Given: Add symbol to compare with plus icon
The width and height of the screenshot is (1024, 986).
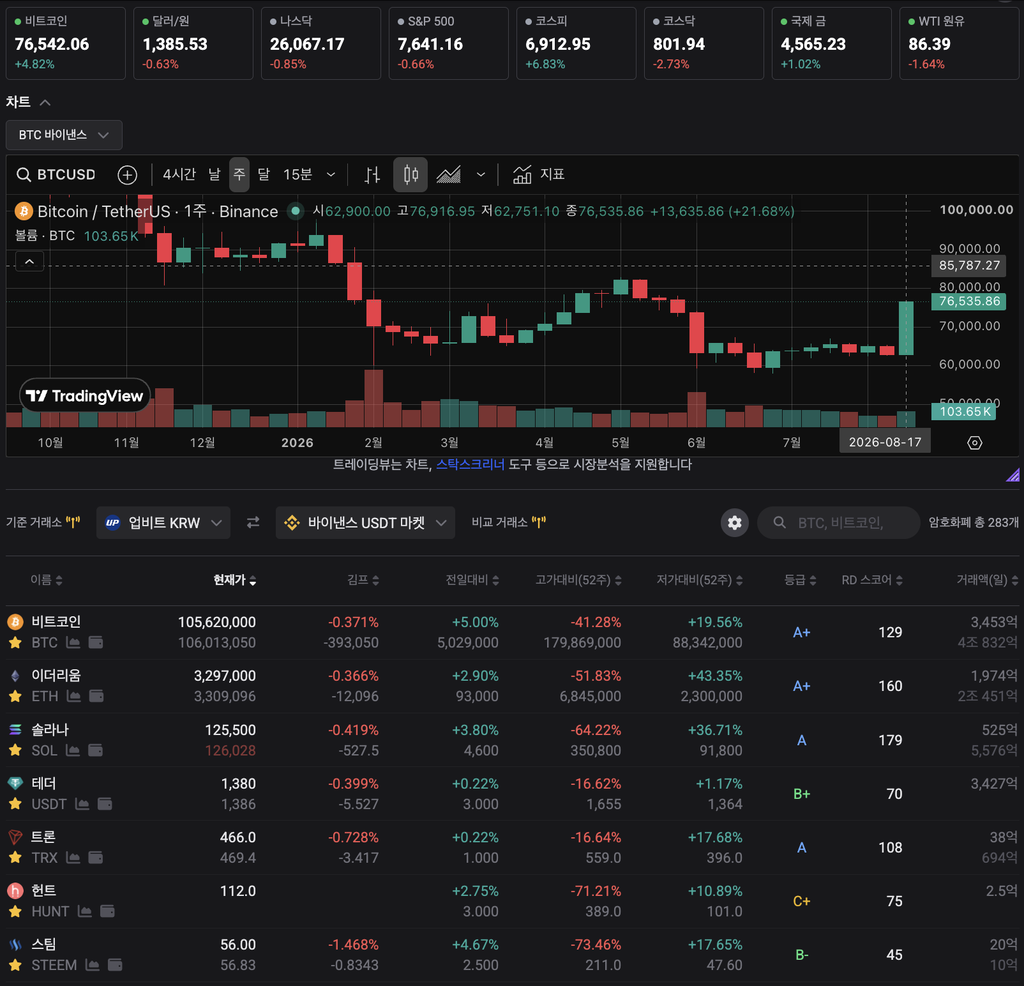Looking at the screenshot, I should click(x=128, y=174).
